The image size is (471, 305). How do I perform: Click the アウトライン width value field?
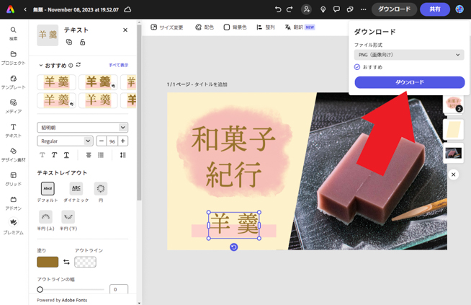(x=118, y=289)
